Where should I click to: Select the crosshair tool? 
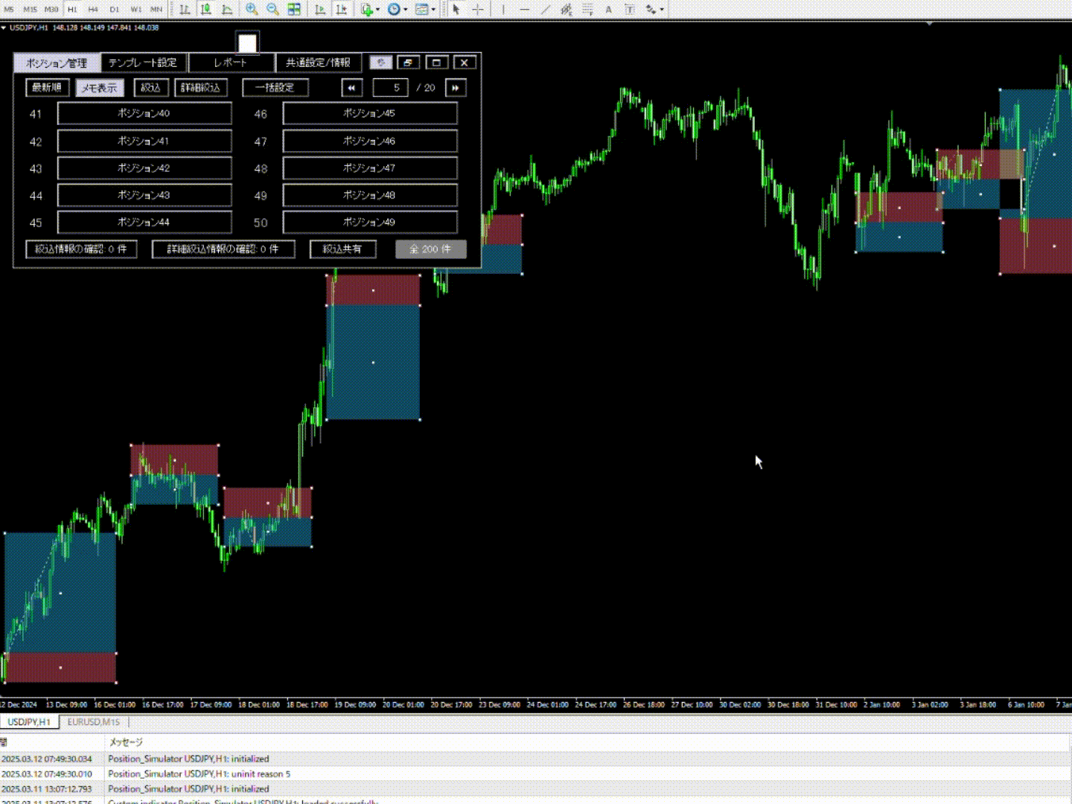478,9
